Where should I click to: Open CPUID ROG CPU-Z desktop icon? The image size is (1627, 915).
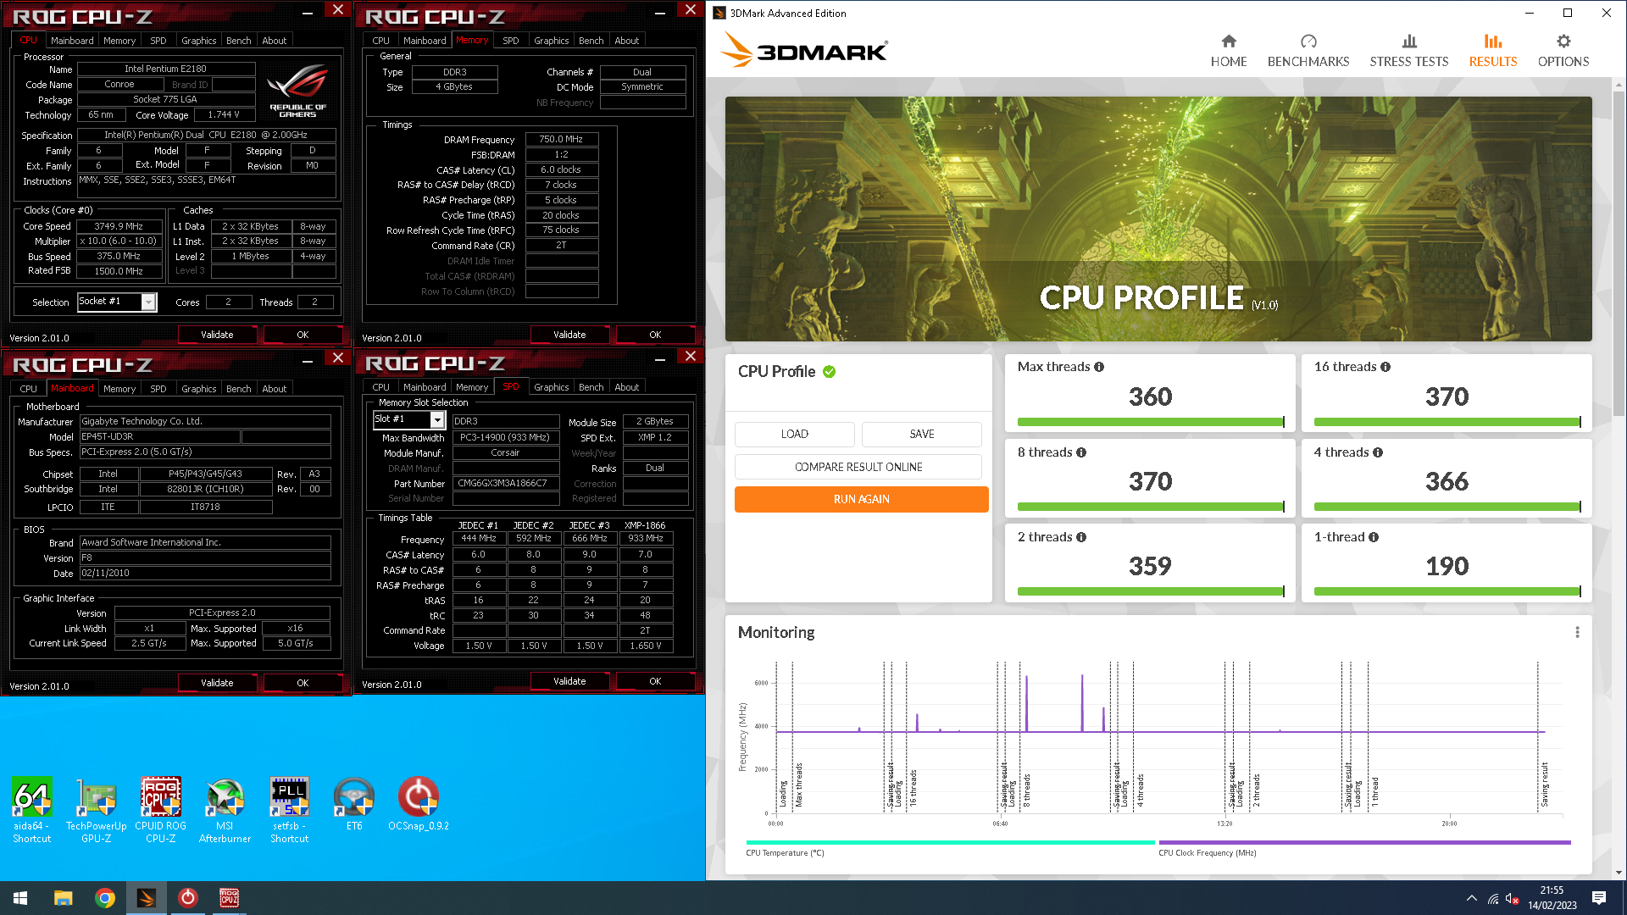160,809
